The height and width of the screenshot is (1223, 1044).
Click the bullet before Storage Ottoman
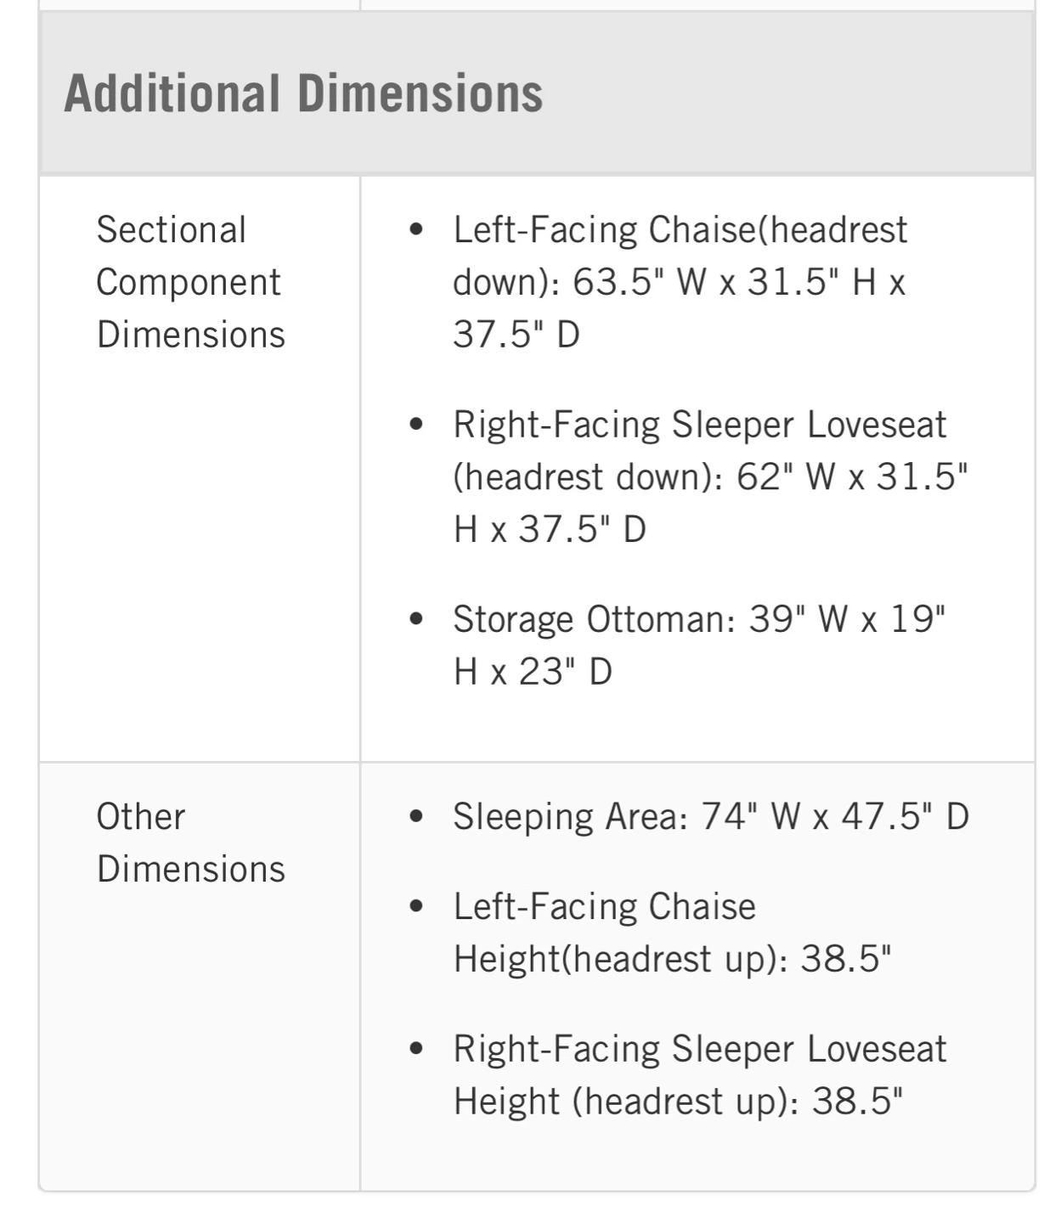click(x=415, y=619)
